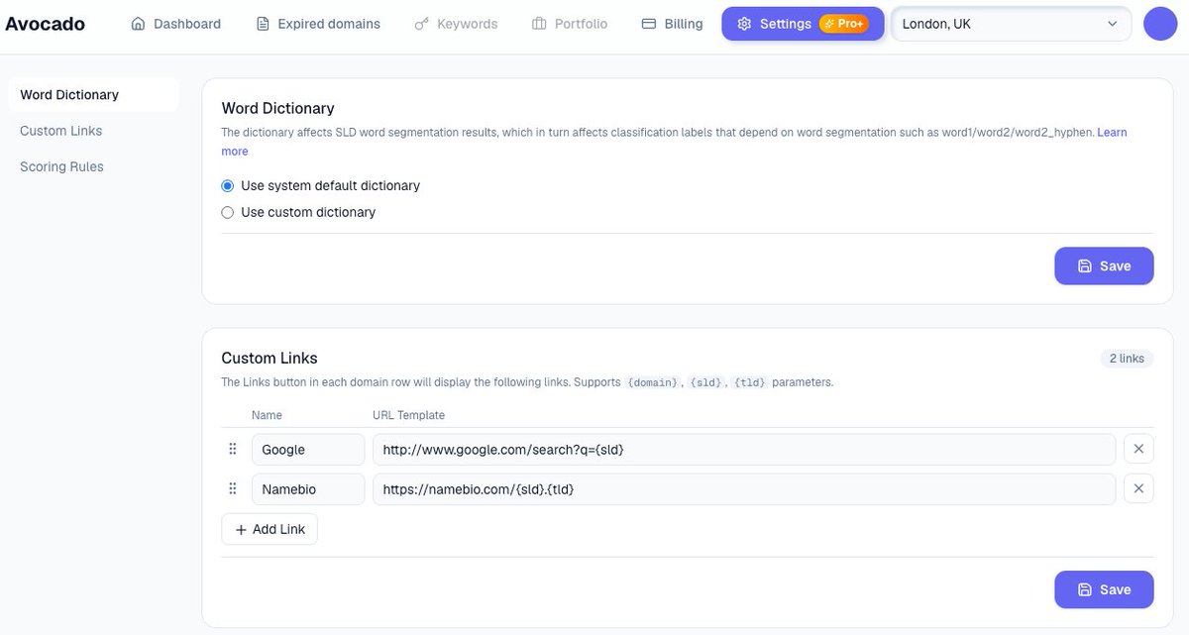Click the Namebio URL template field
This screenshot has width=1189, height=635.
pos(744,488)
